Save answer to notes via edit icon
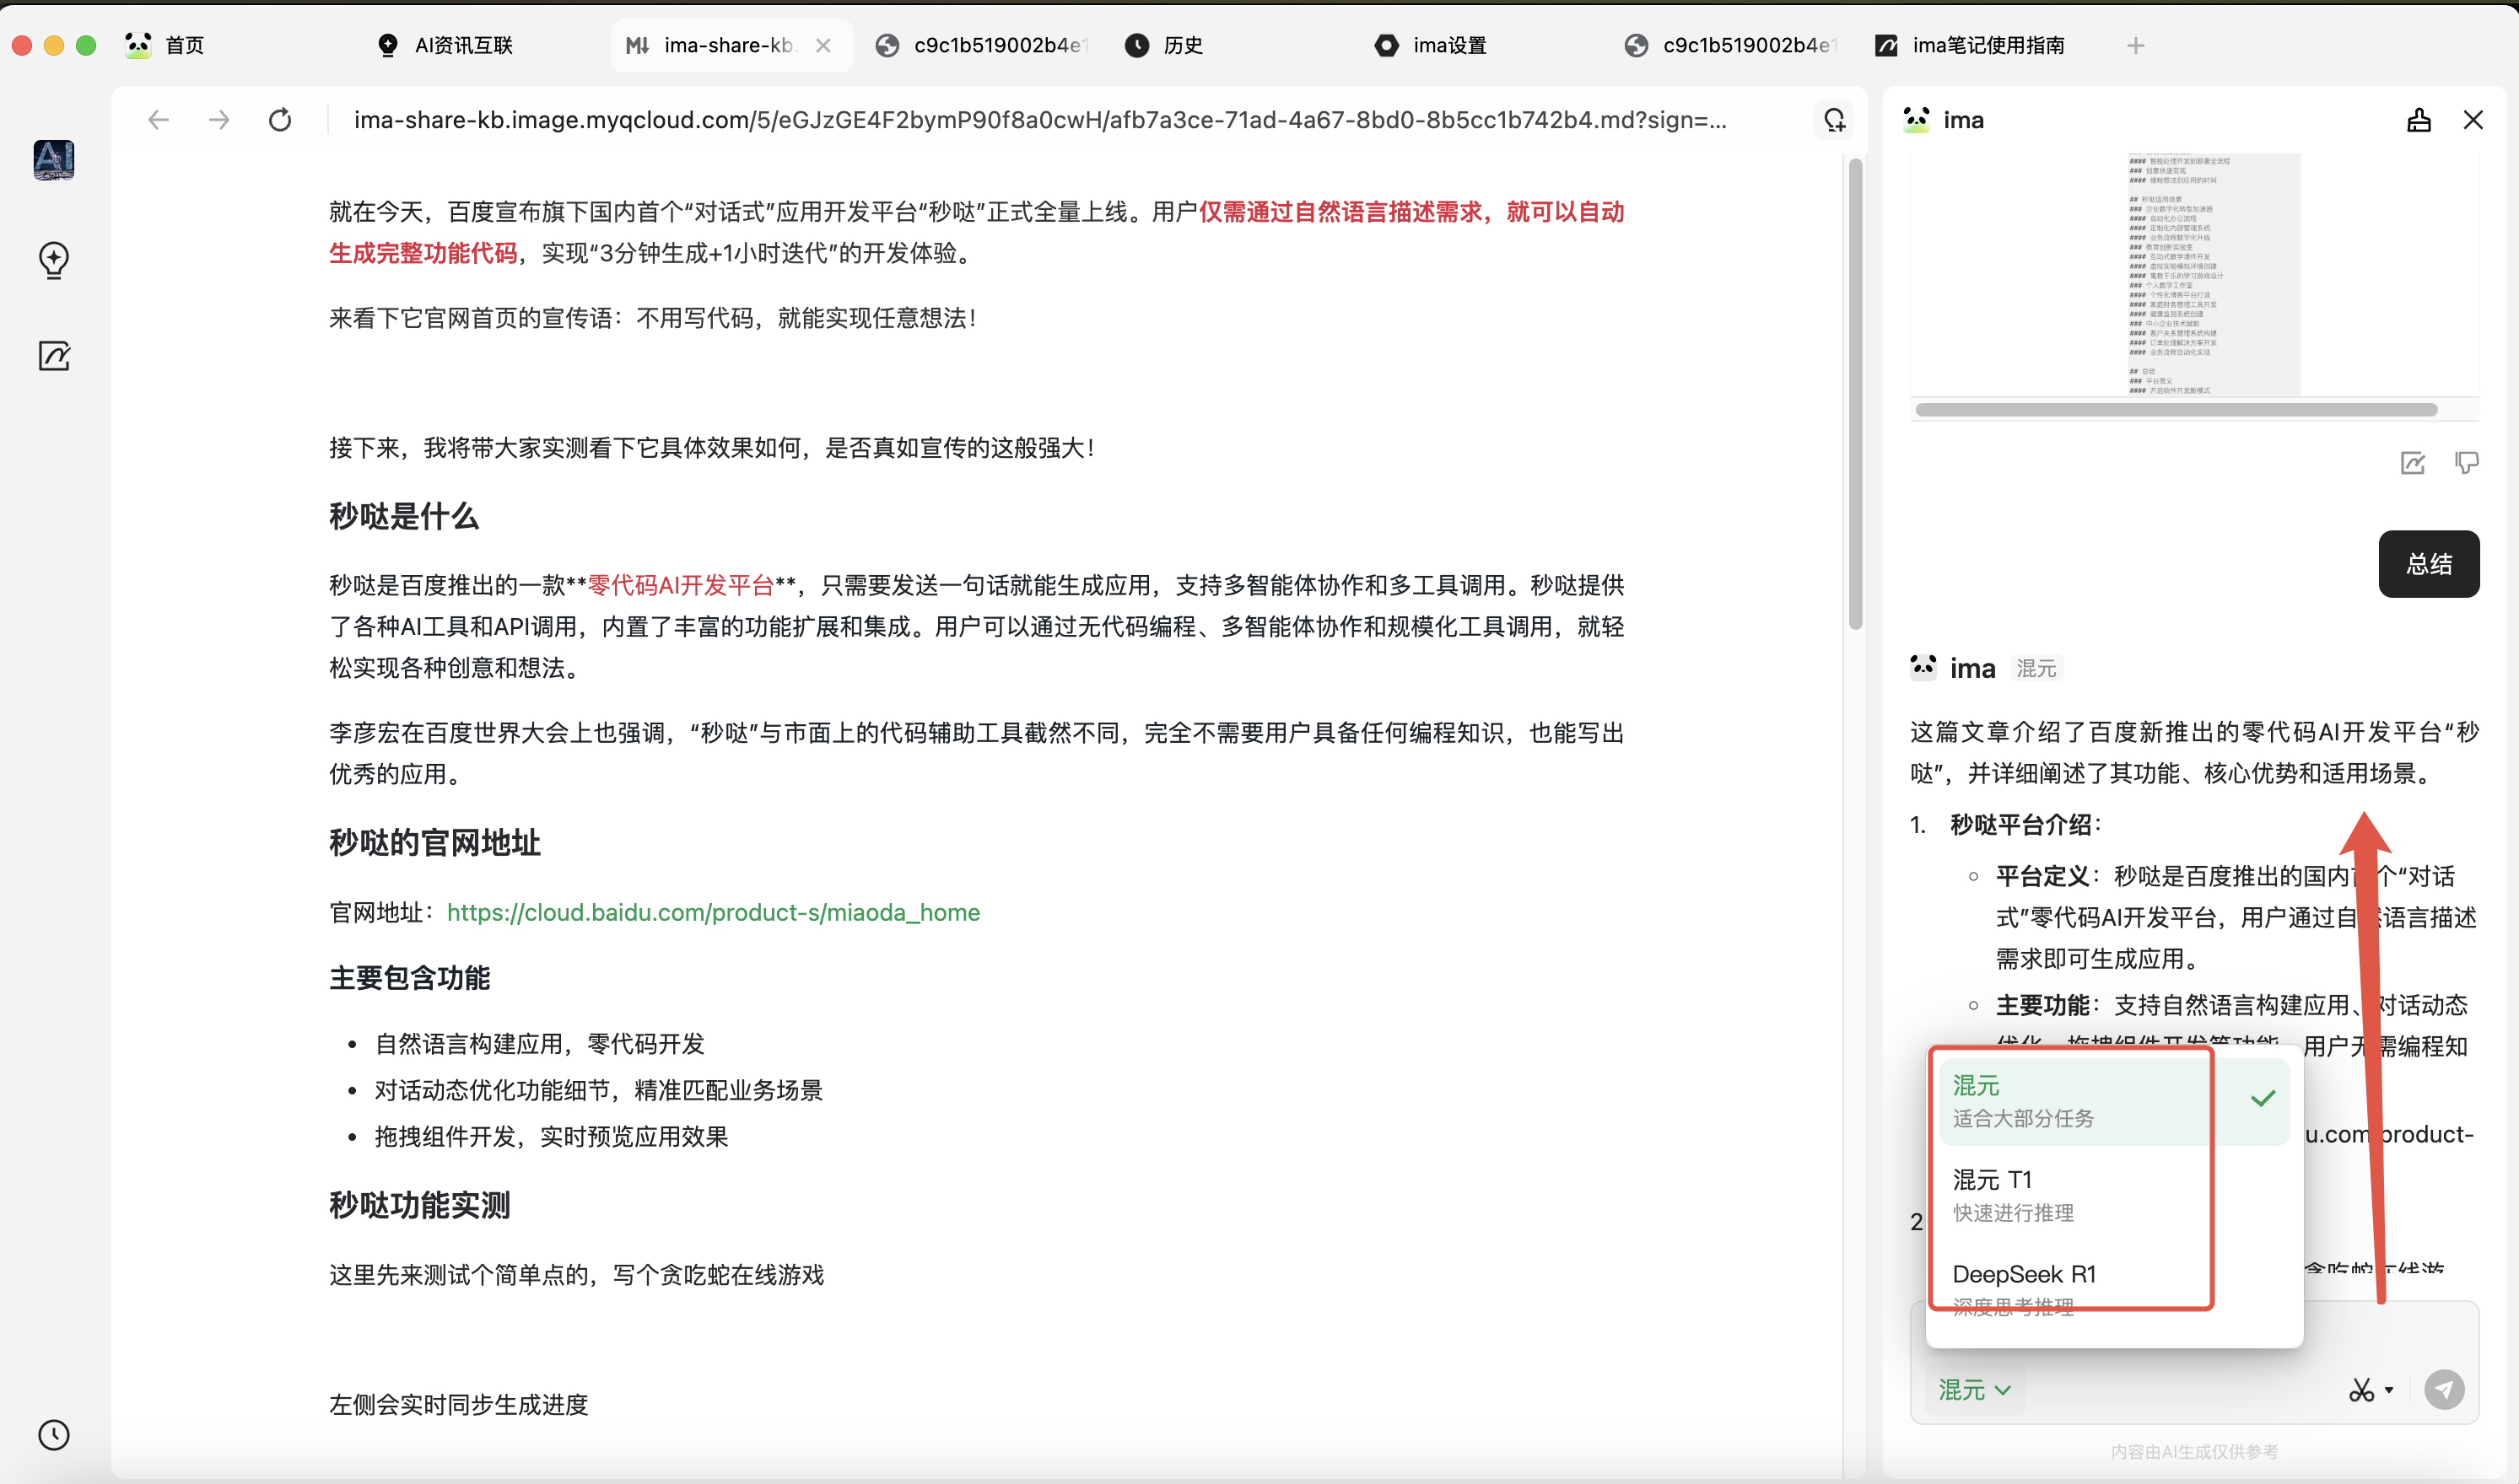 click(2413, 463)
